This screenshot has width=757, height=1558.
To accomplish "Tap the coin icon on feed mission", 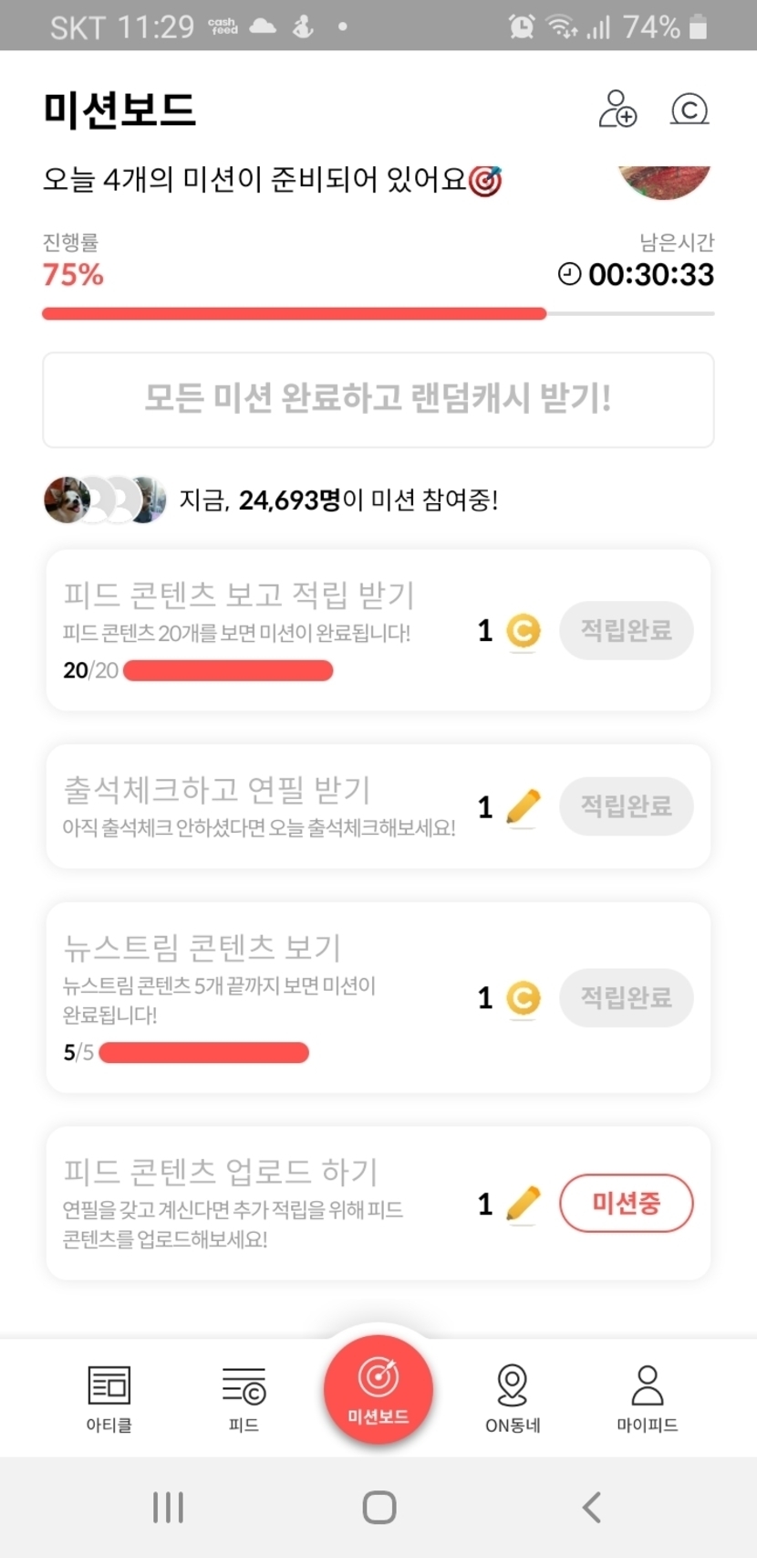I will pos(524,631).
